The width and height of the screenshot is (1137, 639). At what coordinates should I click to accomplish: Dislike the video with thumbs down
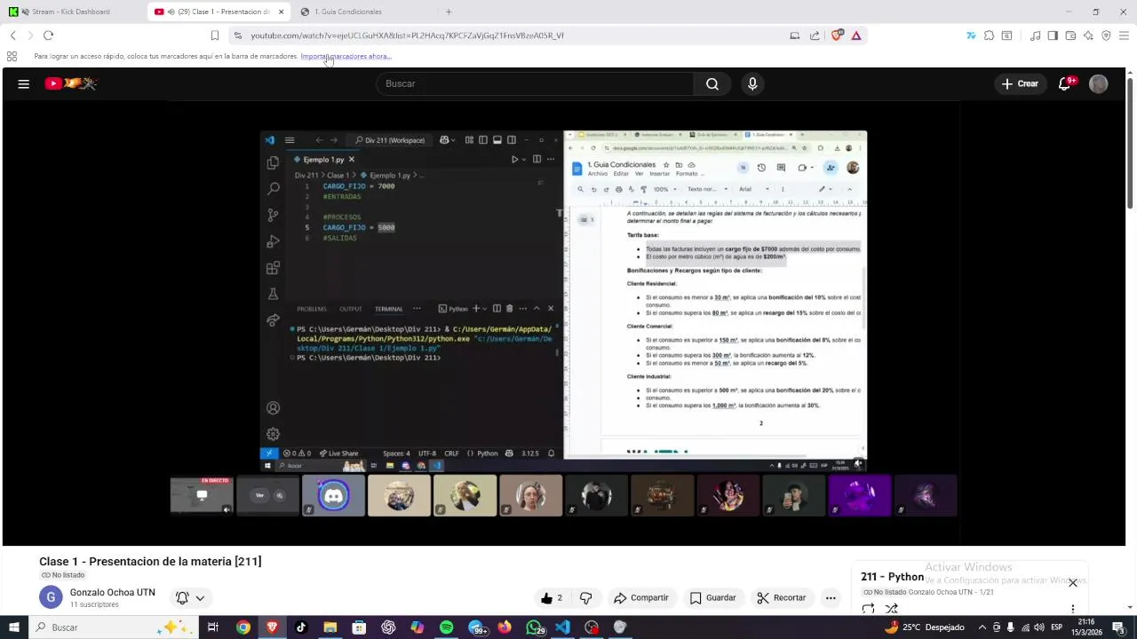click(585, 598)
